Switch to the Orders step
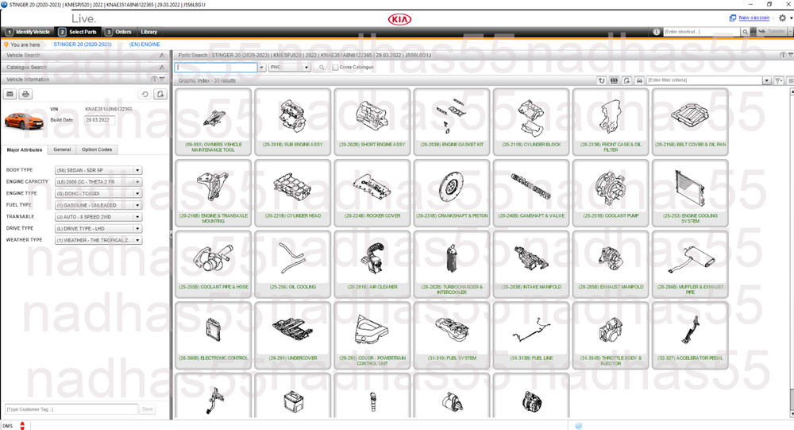The width and height of the screenshot is (794, 430). point(118,32)
